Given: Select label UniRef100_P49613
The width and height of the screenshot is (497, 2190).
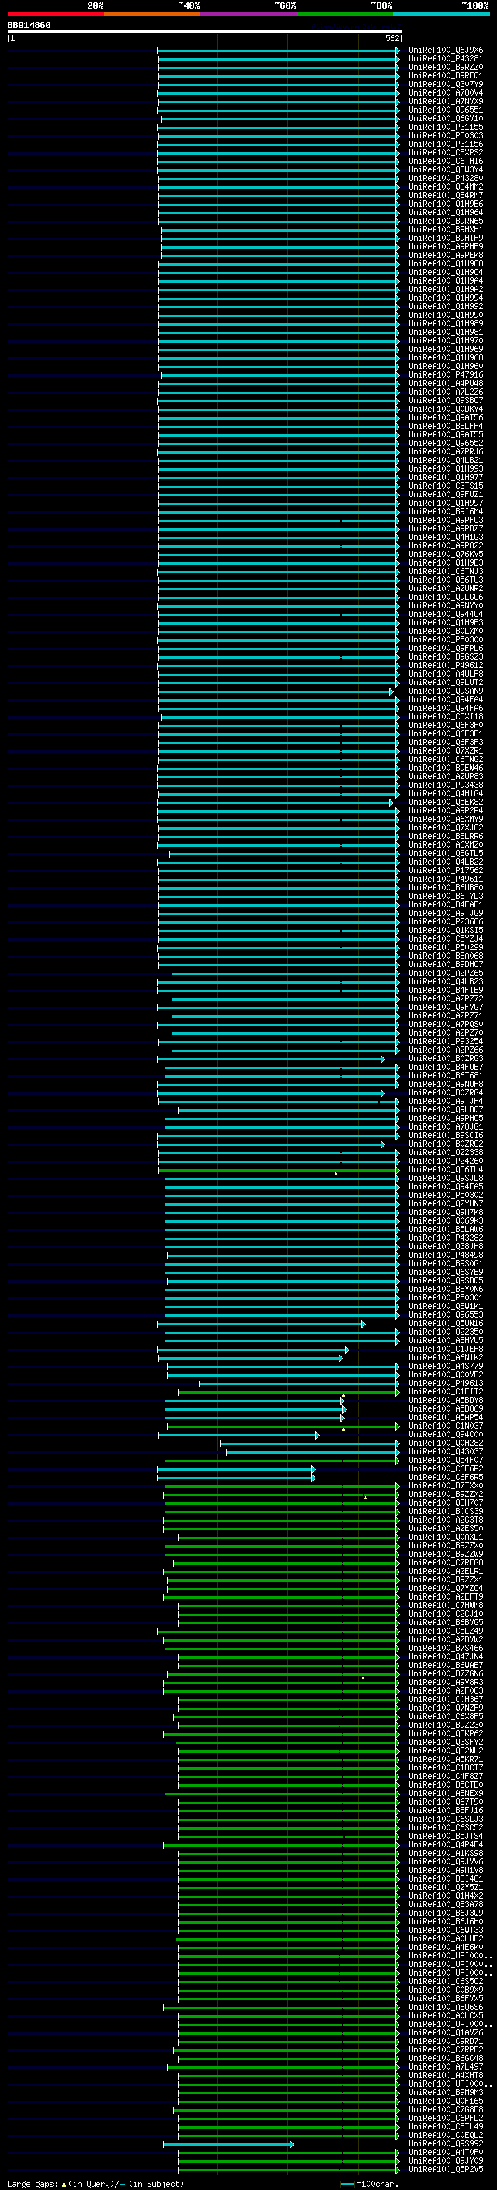Looking at the screenshot, I should point(446,1383).
